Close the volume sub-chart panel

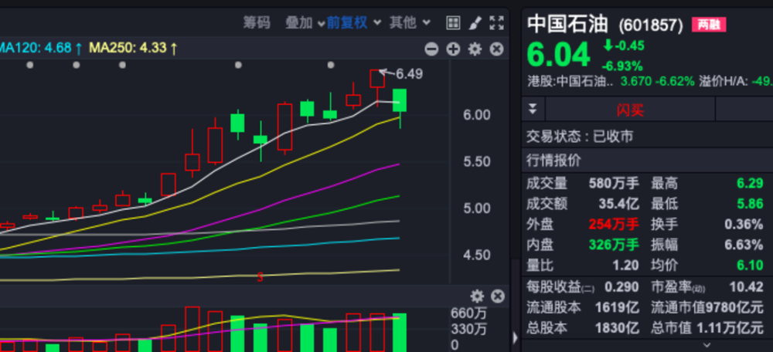498,296
